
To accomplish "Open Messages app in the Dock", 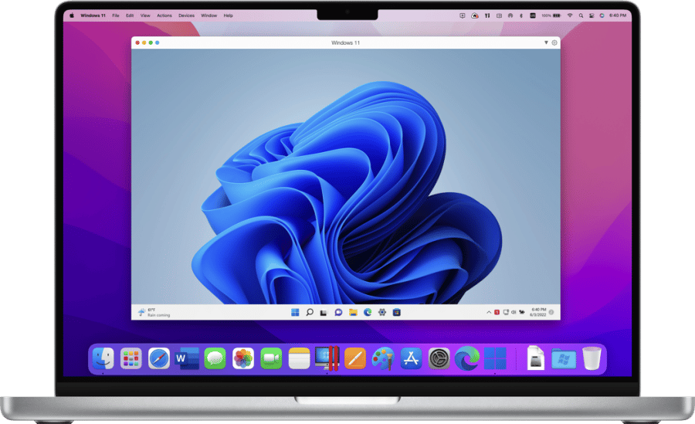I will pyautogui.click(x=215, y=358).
